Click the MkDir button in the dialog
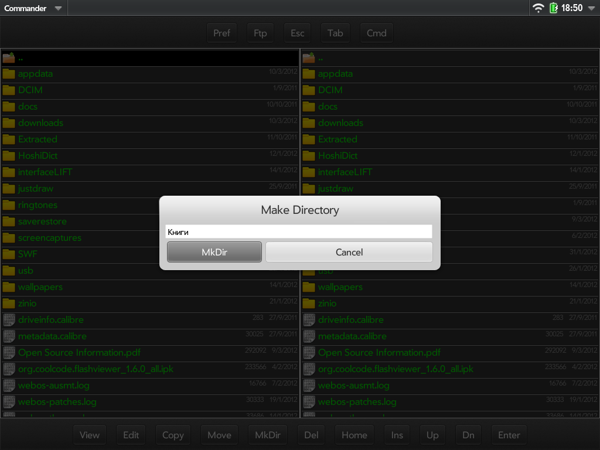 pyautogui.click(x=214, y=252)
